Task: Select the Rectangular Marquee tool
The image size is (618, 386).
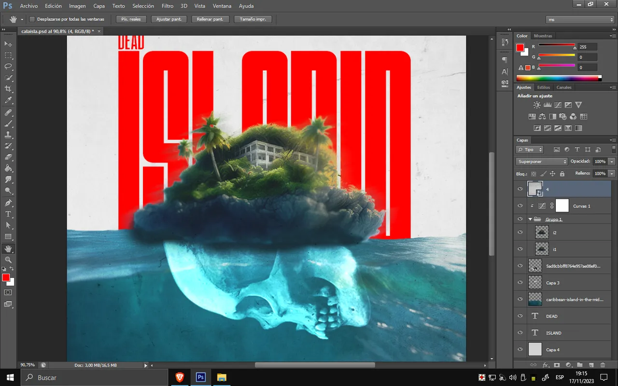Action: coord(8,55)
